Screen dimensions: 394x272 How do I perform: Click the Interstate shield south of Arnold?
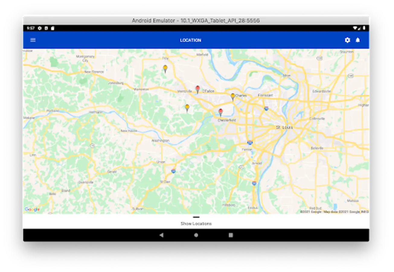tap(255, 183)
